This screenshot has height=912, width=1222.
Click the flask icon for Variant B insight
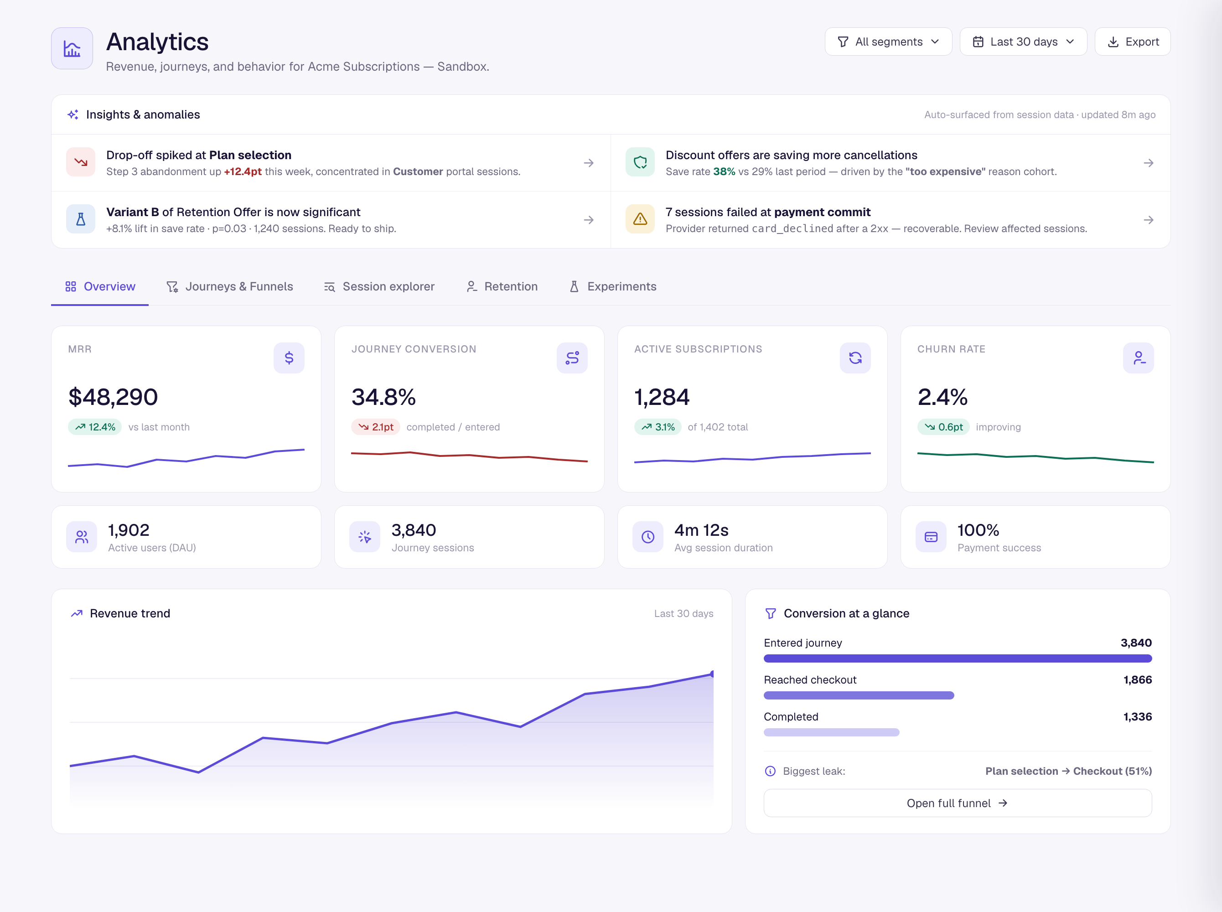pyautogui.click(x=81, y=219)
